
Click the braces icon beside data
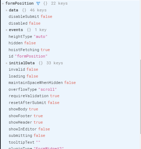coord(24,10)
